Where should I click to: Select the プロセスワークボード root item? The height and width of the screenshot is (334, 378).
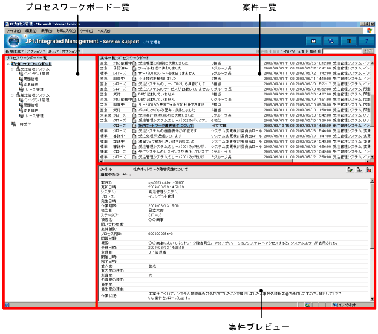[x=33, y=64]
